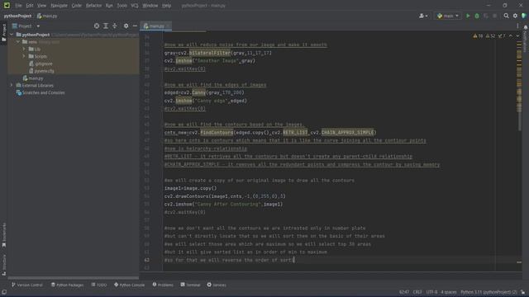Image resolution: width=529 pixels, height=297 pixels.
Task: Open the main run configuration dropdown
Action: click(x=448, y=16)
